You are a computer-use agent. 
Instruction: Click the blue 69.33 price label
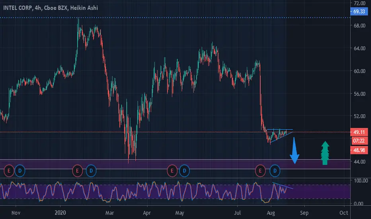tap(359, 12)
